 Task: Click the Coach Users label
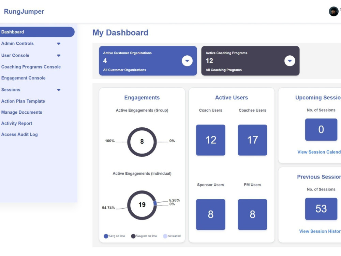[x=210, y=110]
